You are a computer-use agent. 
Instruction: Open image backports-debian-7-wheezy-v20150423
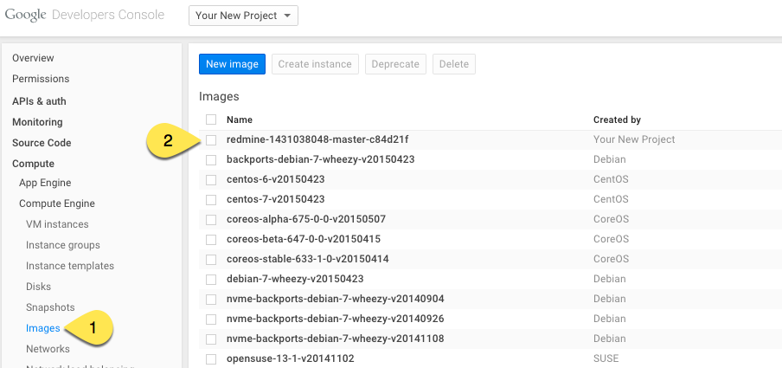pos(320,160)
